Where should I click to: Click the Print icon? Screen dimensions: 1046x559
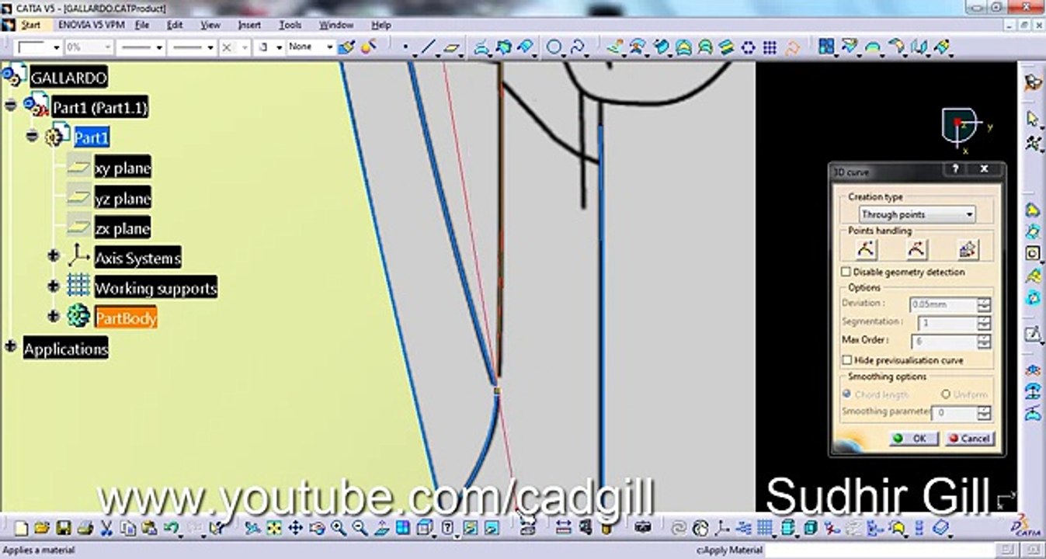(85, 529)
